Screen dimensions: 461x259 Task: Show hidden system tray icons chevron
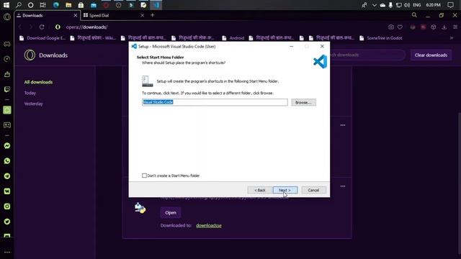click(375, 5)
